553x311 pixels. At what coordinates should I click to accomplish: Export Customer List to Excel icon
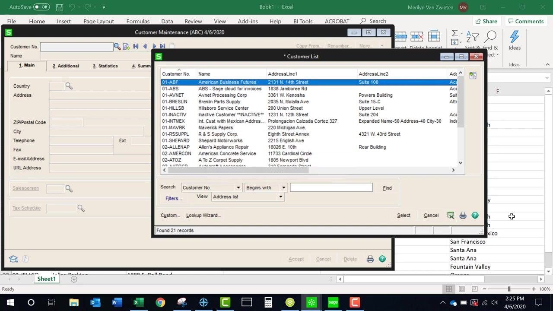coord(451,215)
